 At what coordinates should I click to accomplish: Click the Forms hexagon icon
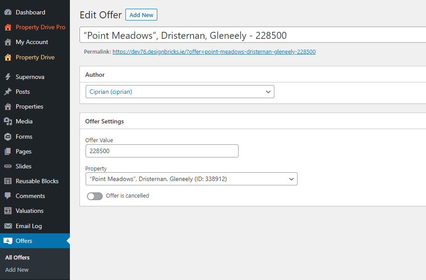pyautogui.click(x=8, y=137)
